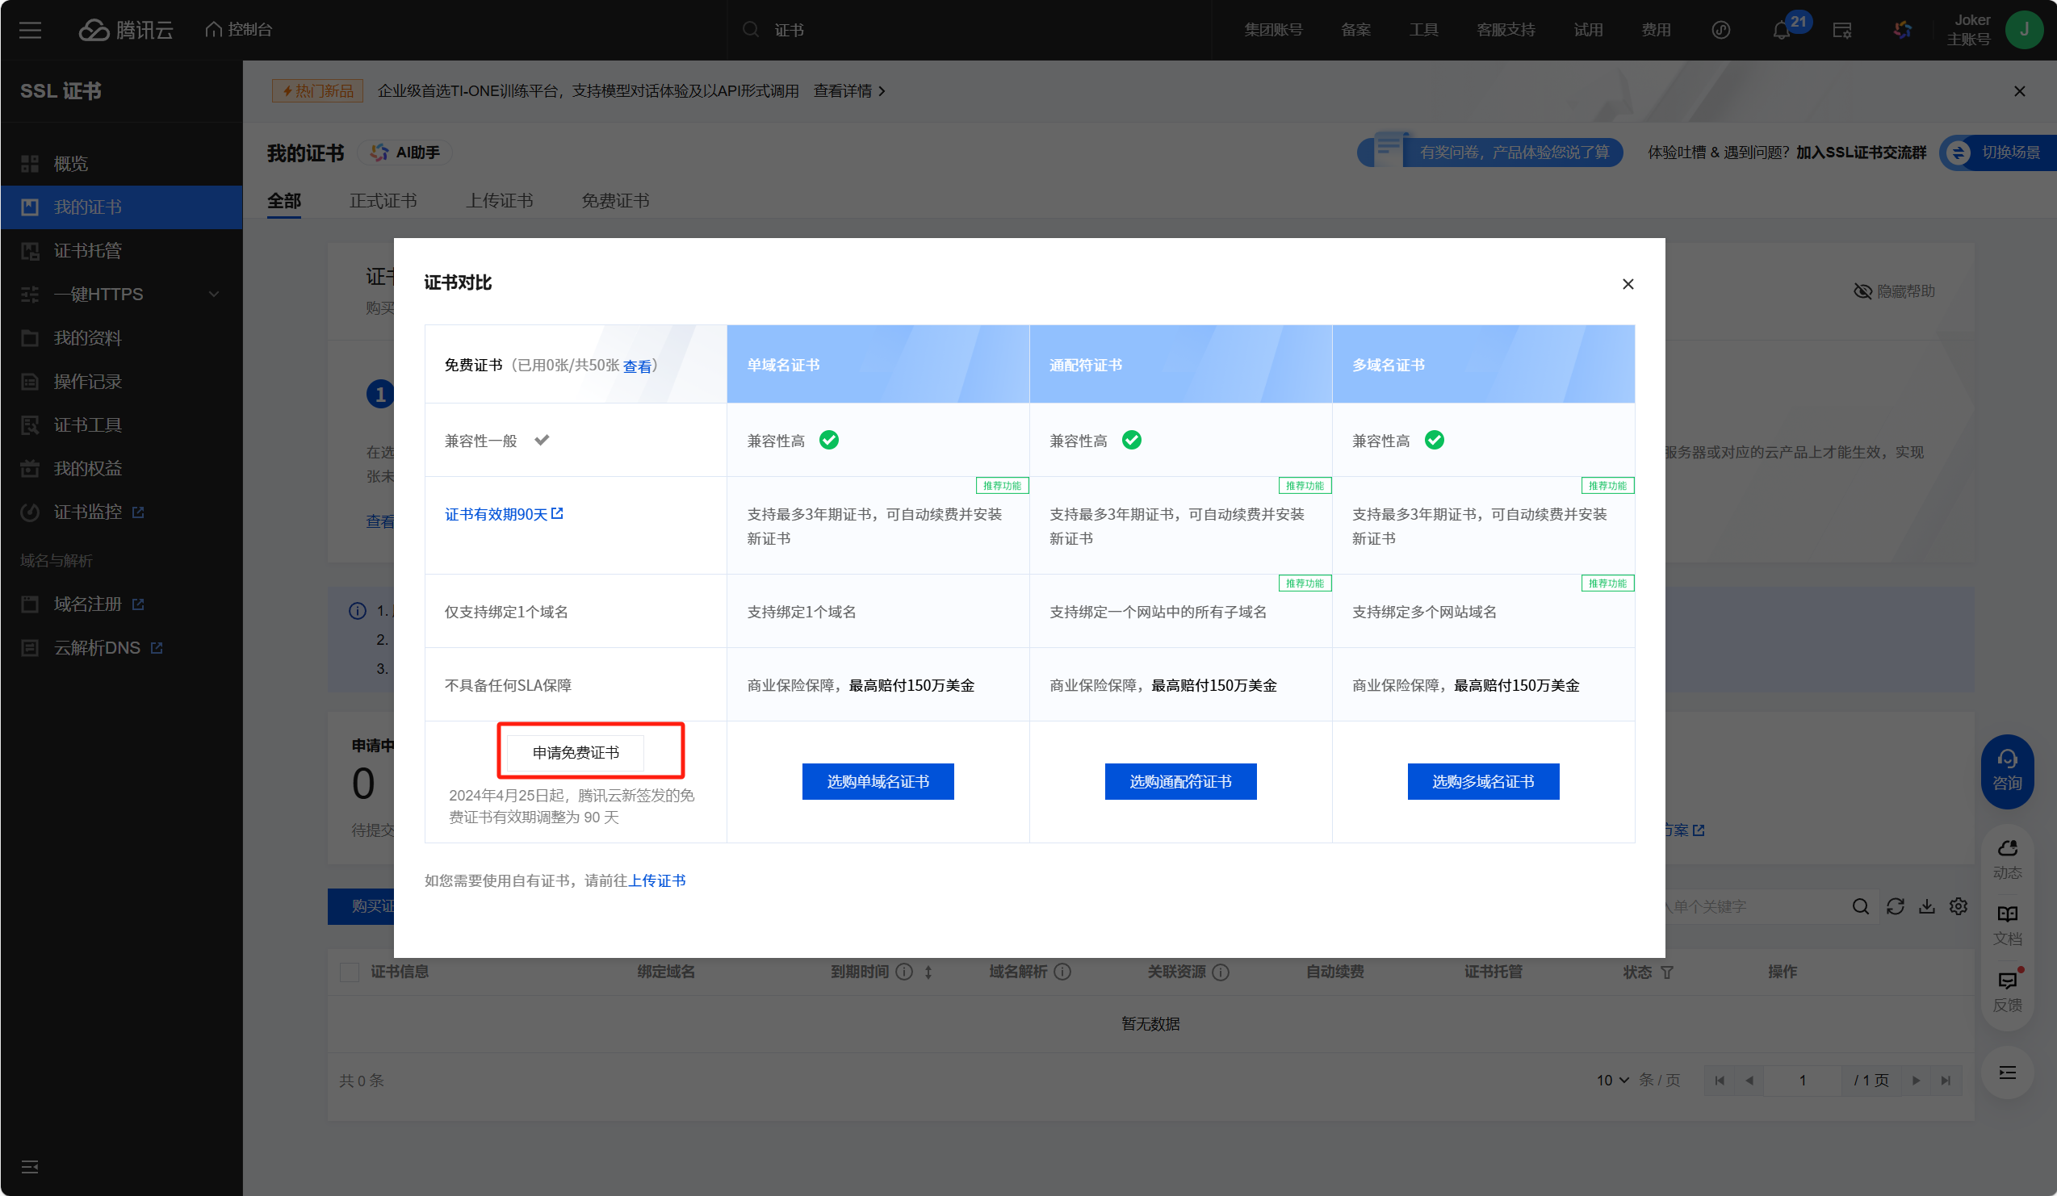Open the 状态 filter dropdown icon
Image resolution: width=2057 pixels, height=1196 pixels.
click(1667, 972)
